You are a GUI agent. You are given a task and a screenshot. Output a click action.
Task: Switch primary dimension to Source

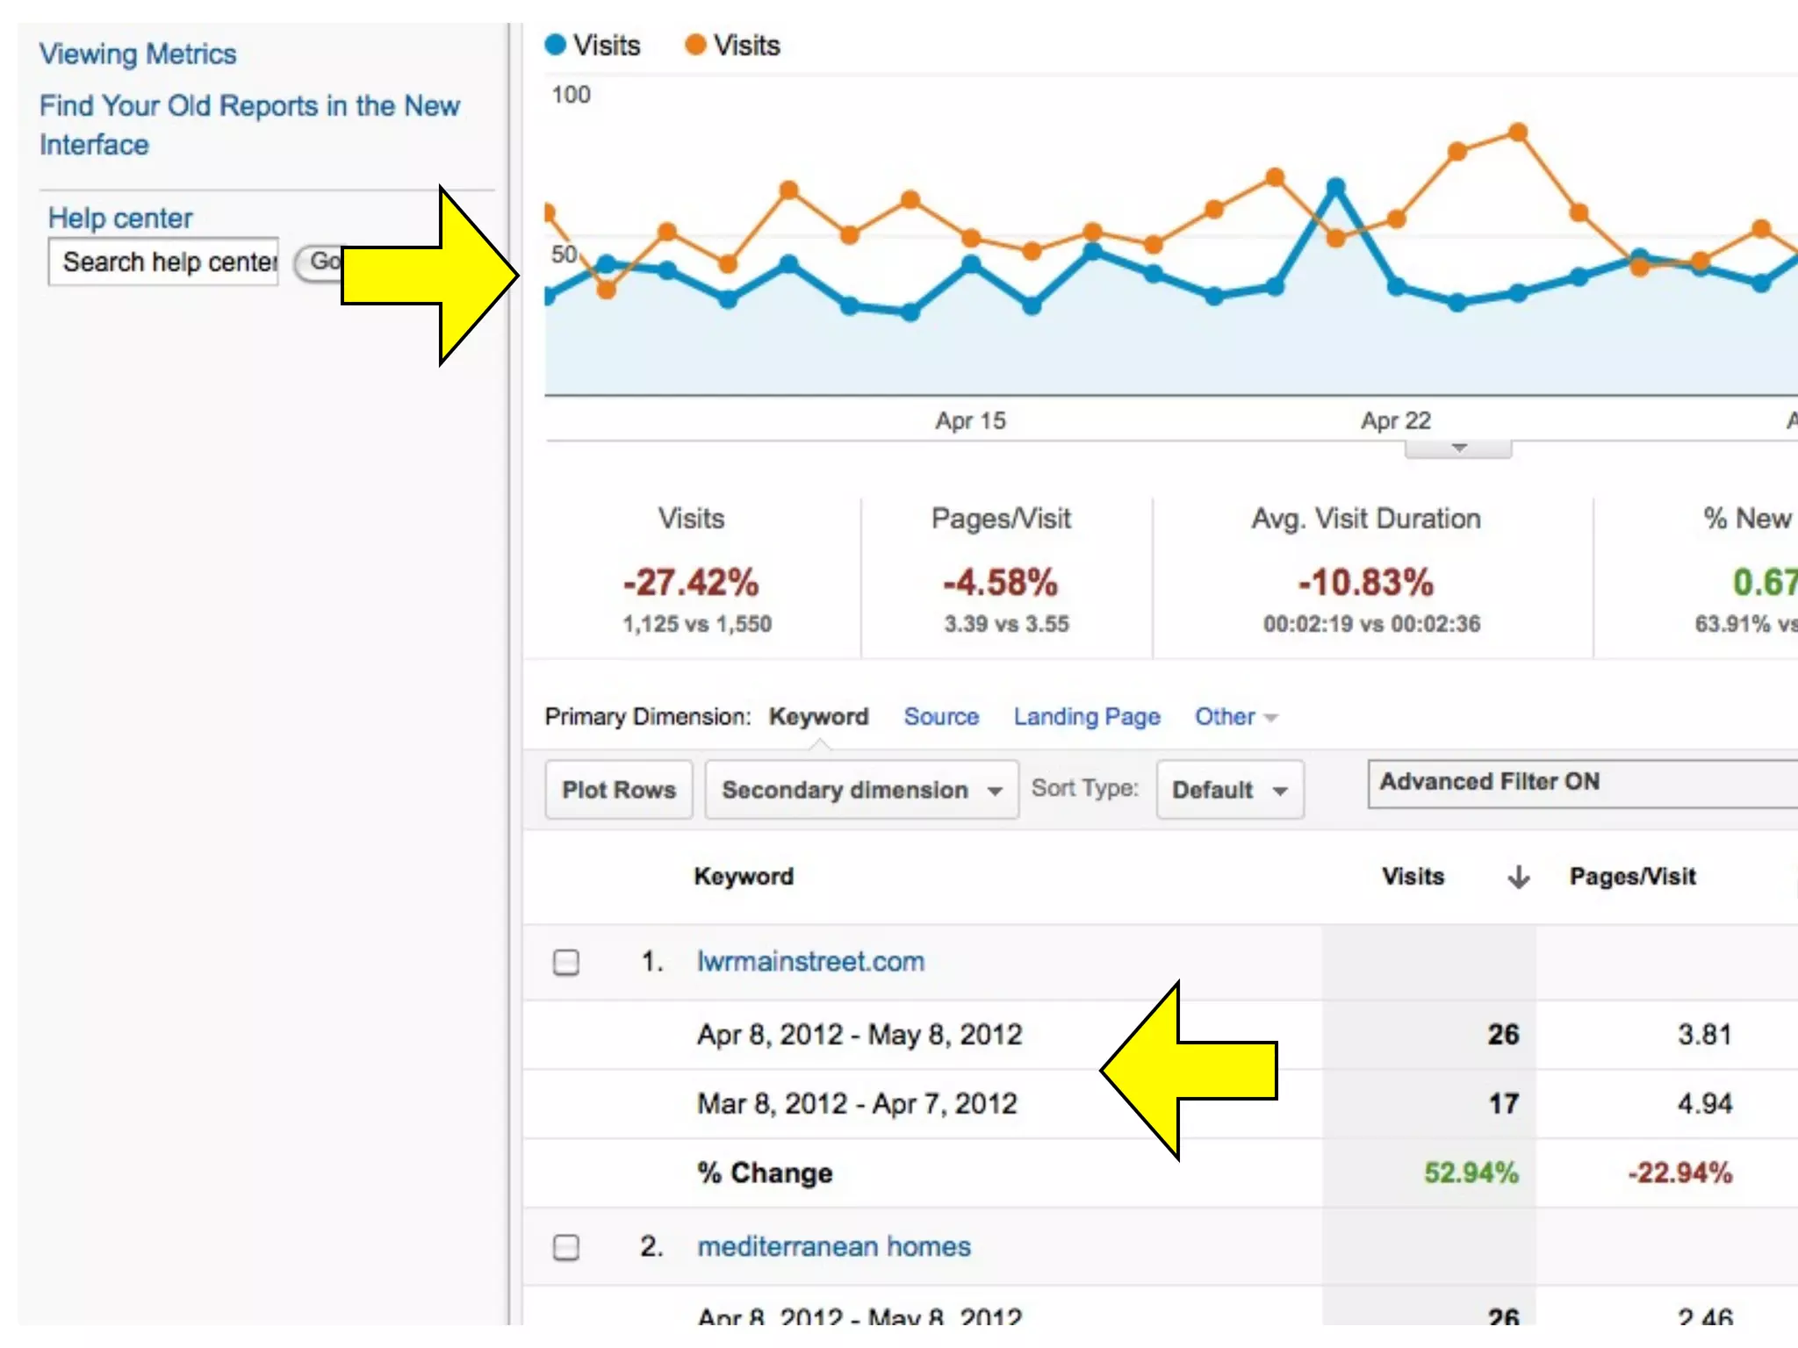click(941, 717)
